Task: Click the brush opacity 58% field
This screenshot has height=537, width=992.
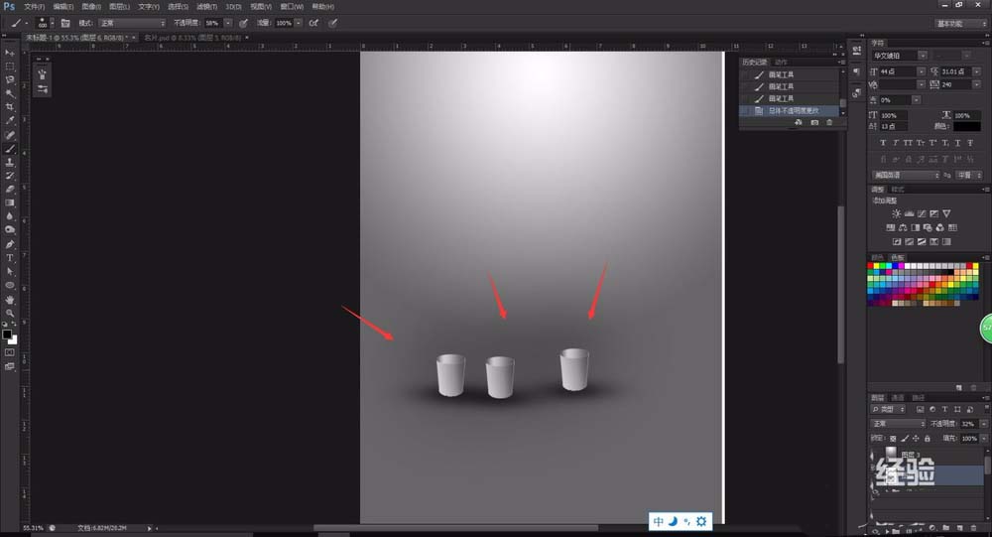Action: (x=212, y=23)
